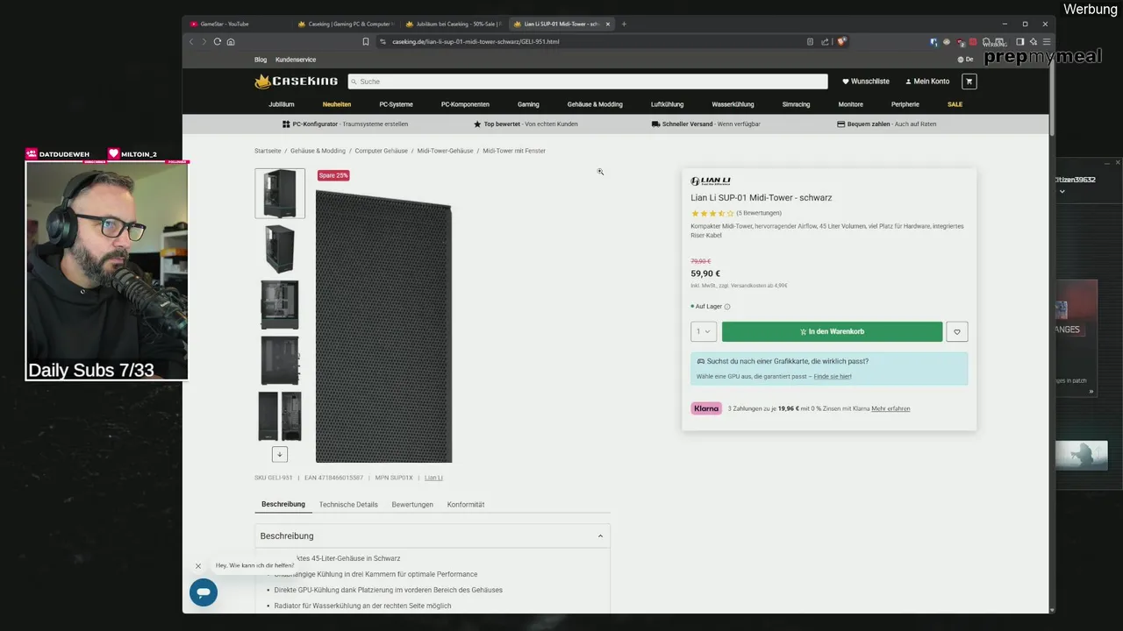Viewport: 1123px width, 631px height.
Task: Click the Suche search field
Action: [x=588, y=81]
